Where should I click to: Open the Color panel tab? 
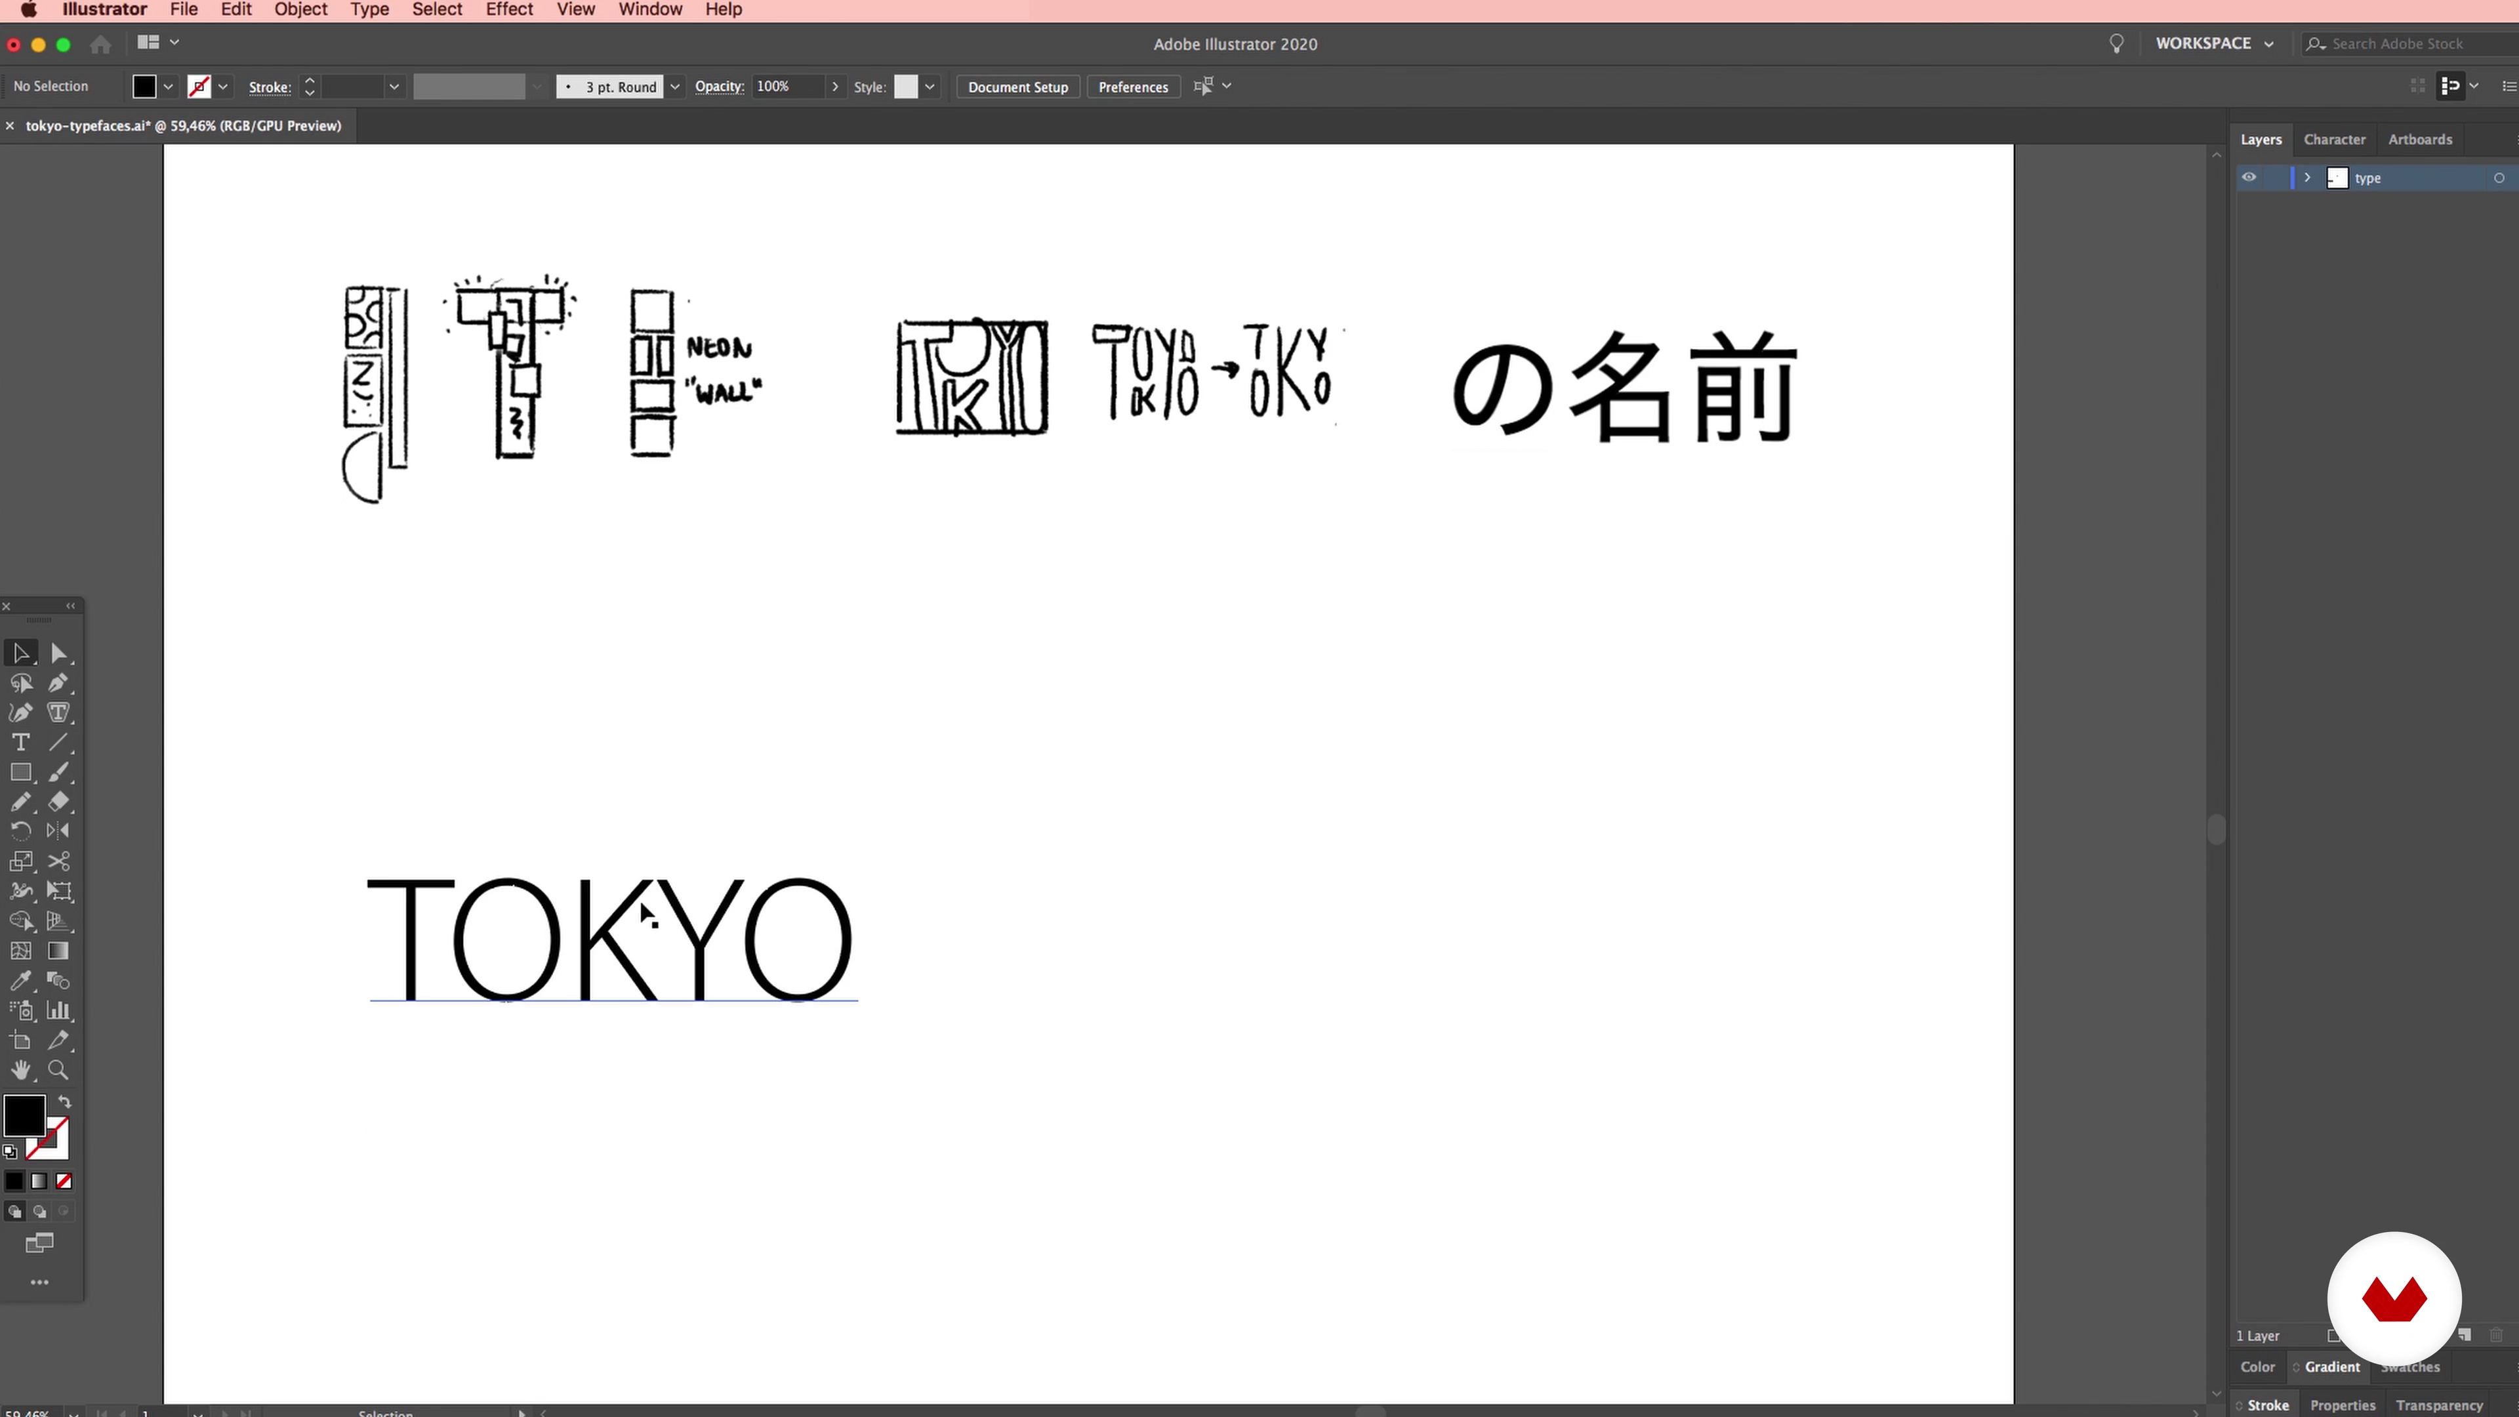pos(2257,1366)
